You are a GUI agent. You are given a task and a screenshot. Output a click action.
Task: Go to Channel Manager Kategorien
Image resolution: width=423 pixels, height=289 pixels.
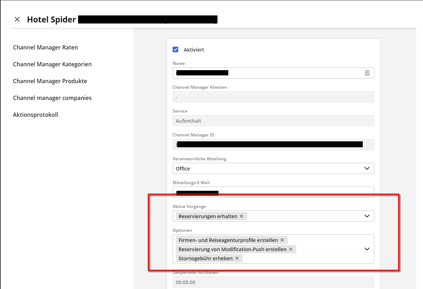[x=52, y=64]
